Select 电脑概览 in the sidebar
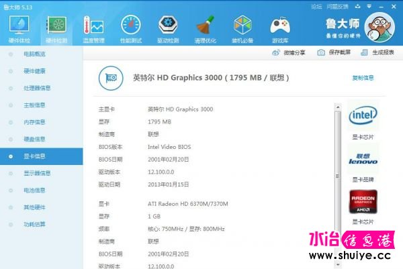This screenshot has width=403, height=269. [x=34, y=53]
